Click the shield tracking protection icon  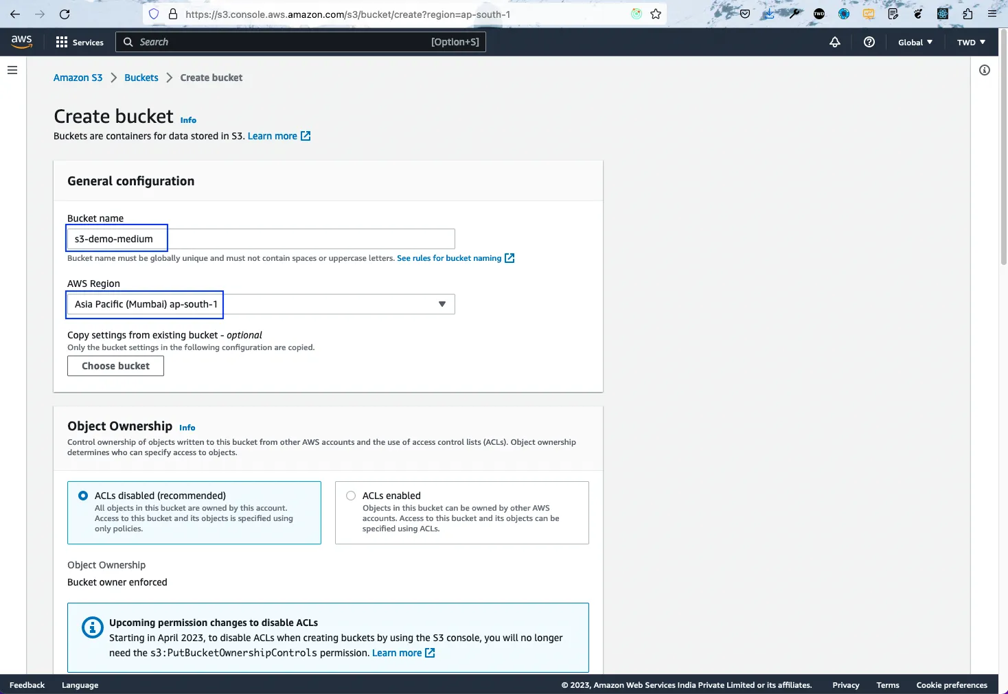tap(154, 14)
